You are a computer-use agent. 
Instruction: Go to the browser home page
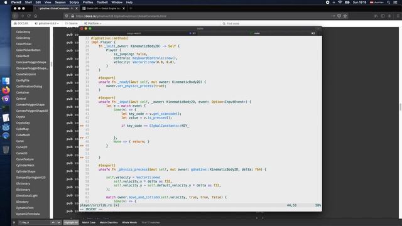(x=35, y=16)
